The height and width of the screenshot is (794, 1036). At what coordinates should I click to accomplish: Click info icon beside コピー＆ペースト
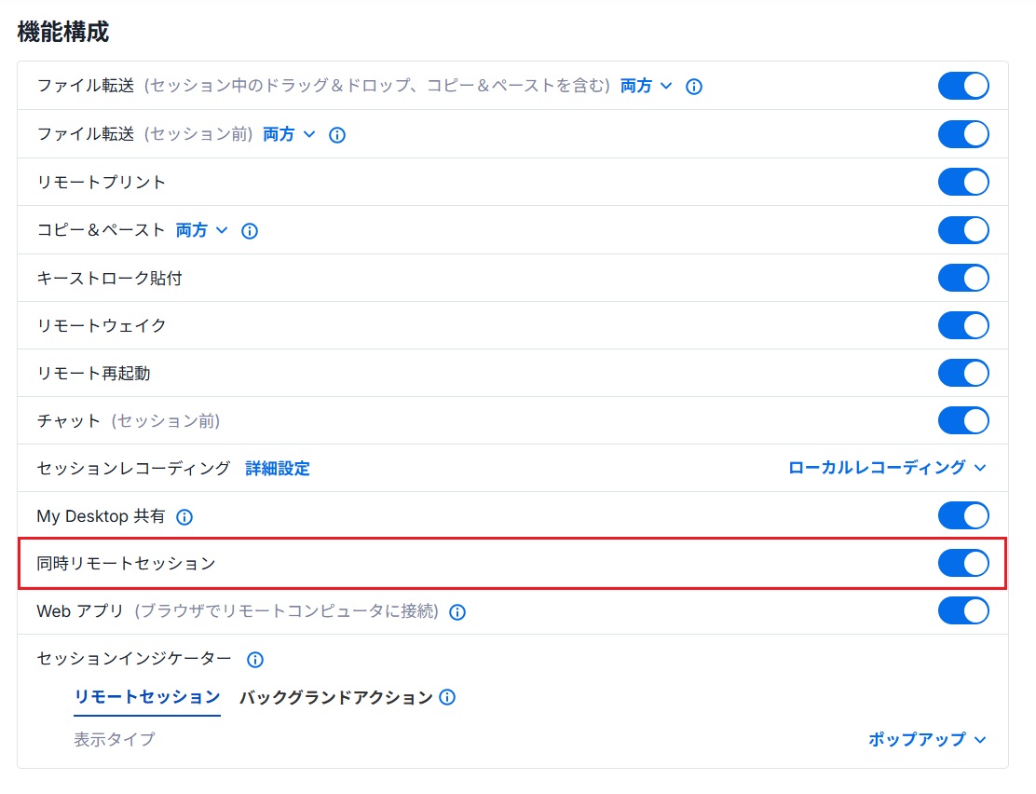pos(249,231)
